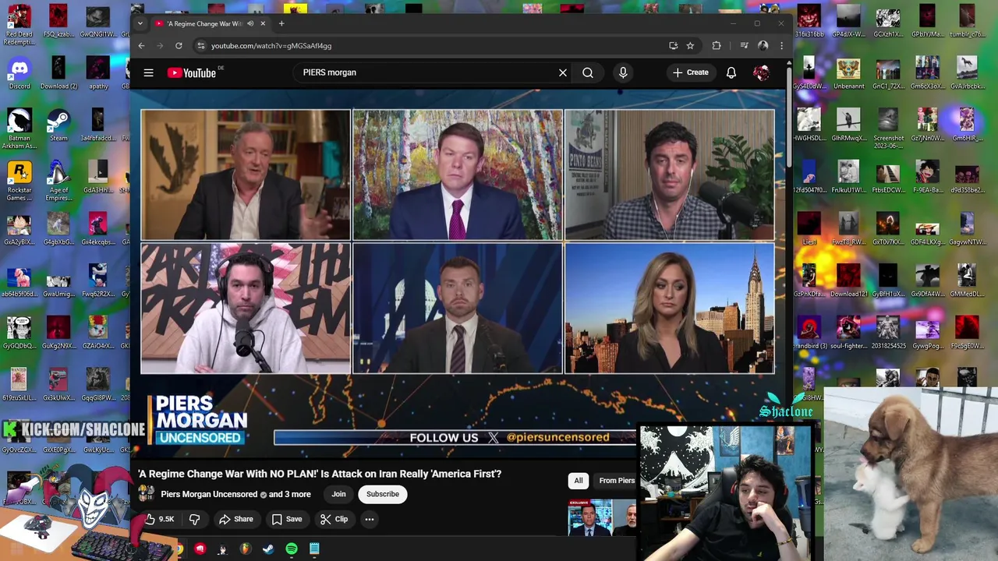Open Unbenannt desktop image file
The width and height of the screenshot is (998, 561).
click(848, 73)
